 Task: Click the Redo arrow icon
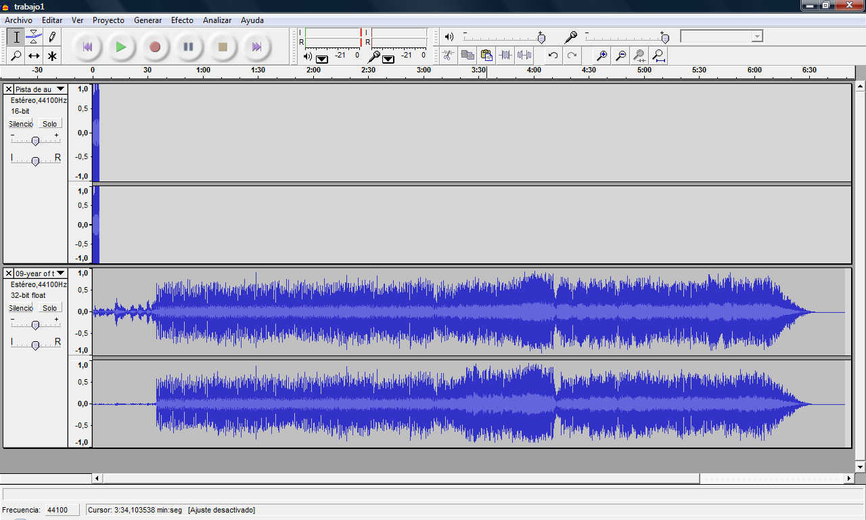pyautogui.click(x=572, y=56)
